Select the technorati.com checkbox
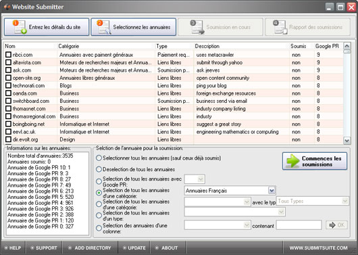 click(x=9, y=85)
